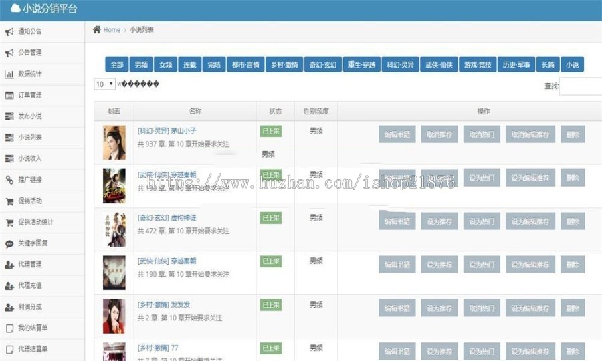Viewport: 602px width, 361px height.
Task: Open the 茅山小子 novel title link
Action: 183,131
